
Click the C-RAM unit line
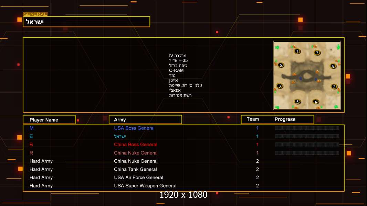pos(176,70)
